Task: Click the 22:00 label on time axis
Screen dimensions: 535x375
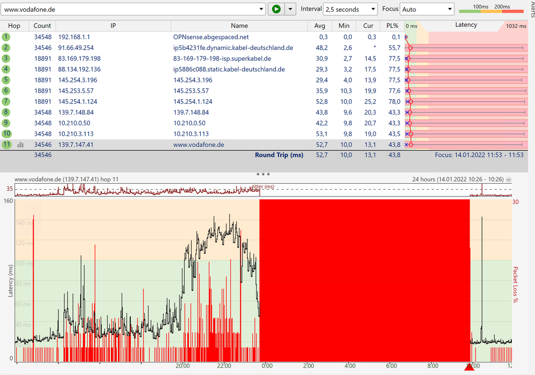Action: click(224, 366)
